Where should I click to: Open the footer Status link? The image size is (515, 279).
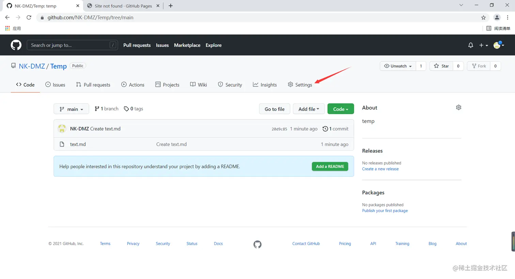tap(192, 244)
